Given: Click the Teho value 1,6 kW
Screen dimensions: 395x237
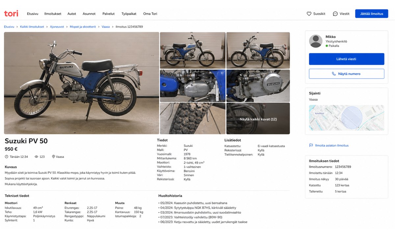Looking at the screenshot, I should [38, 212].
